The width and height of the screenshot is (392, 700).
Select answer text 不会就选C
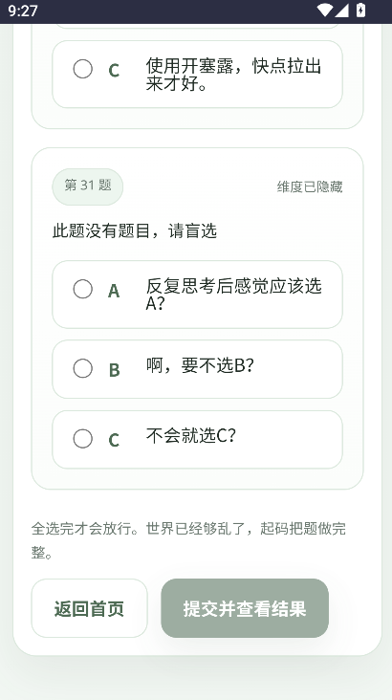tap(190, 436)
